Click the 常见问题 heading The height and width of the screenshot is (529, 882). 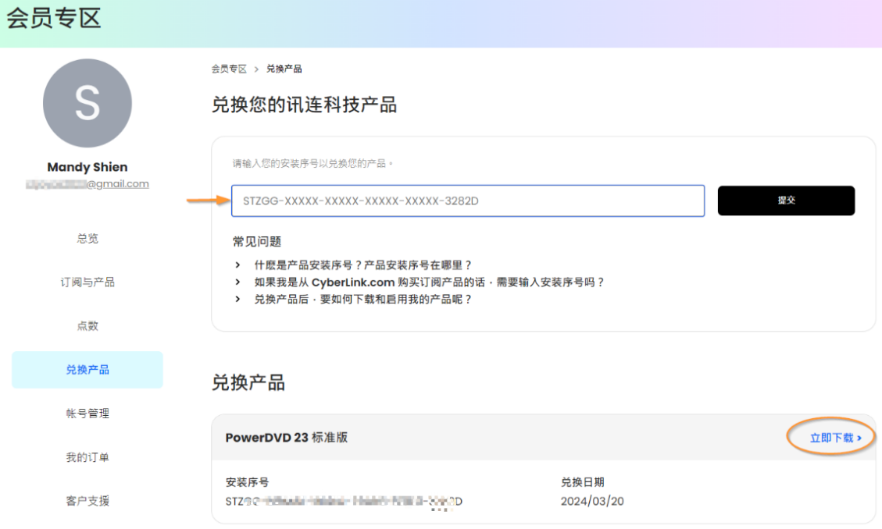257,241
